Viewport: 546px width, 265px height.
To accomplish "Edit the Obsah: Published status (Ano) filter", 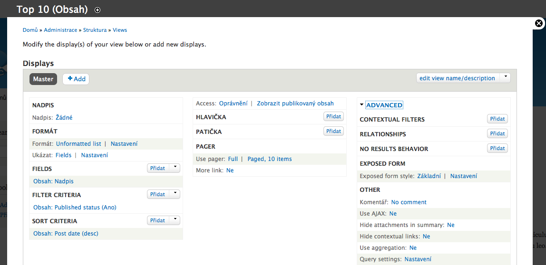I will click(75, 207).
